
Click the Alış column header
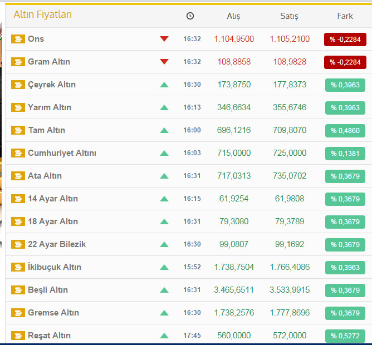233,16
